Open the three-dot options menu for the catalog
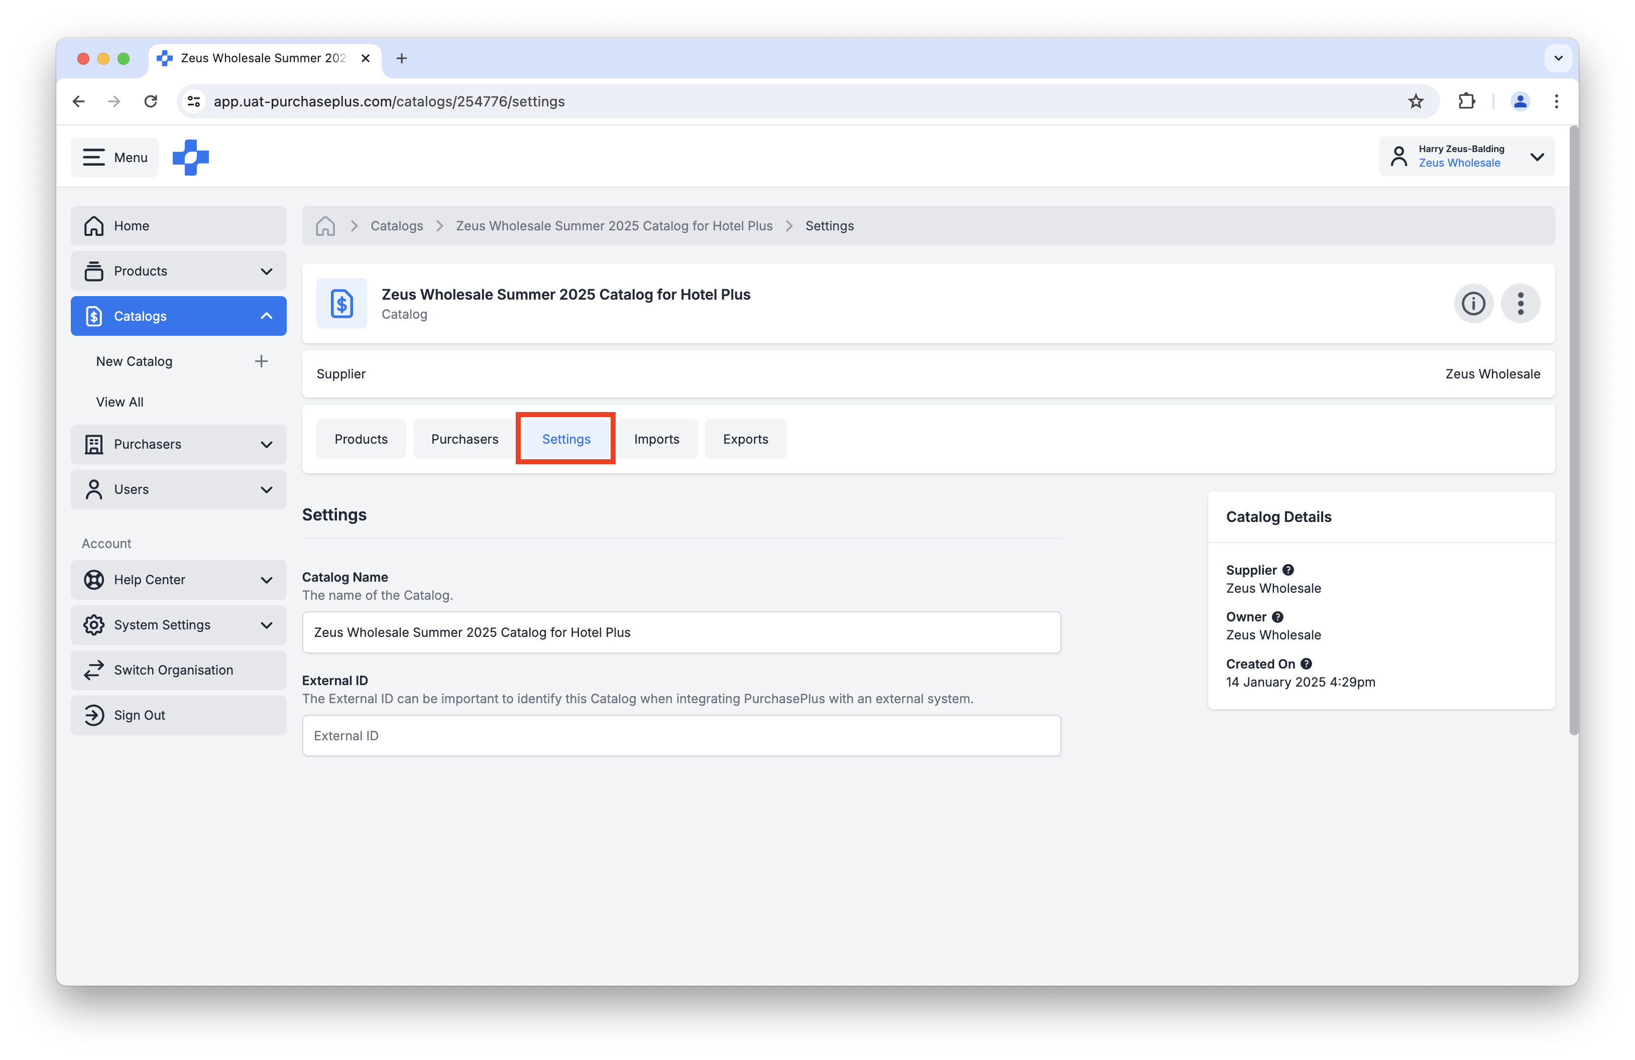The image size is (1635, 1060). pyautogui.click(x=1521, y=304)
